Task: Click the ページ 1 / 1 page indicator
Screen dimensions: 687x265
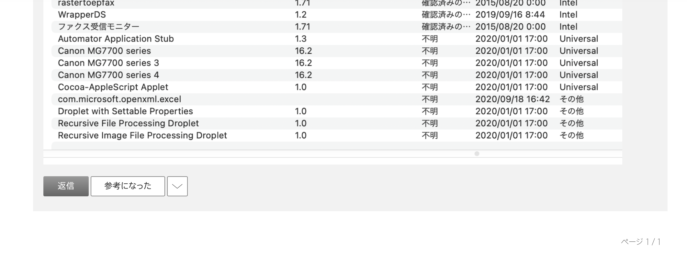Action: (640, 242)
